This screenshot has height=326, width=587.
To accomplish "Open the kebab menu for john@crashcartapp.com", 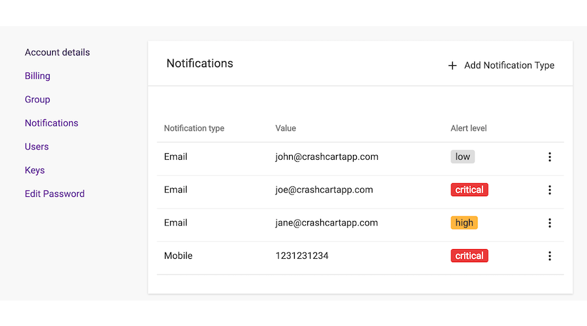I will tap(550, 157).
